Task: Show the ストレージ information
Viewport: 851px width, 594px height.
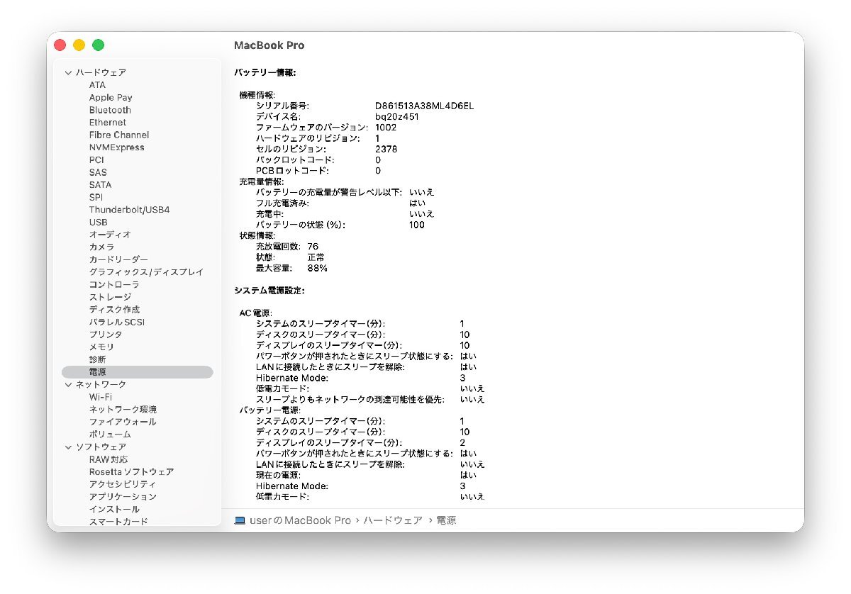Action: tap(110, 297)
